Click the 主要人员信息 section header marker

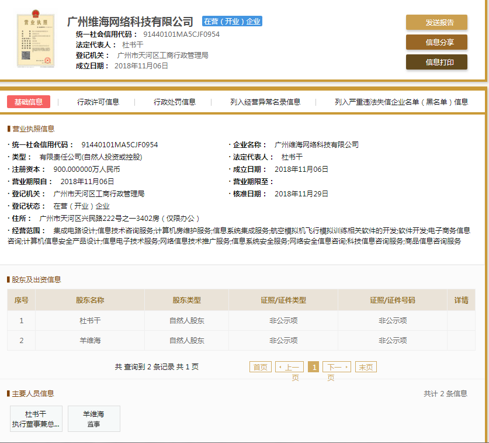8,394
